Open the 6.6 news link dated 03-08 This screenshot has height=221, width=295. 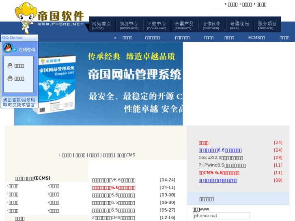(113, 195)
